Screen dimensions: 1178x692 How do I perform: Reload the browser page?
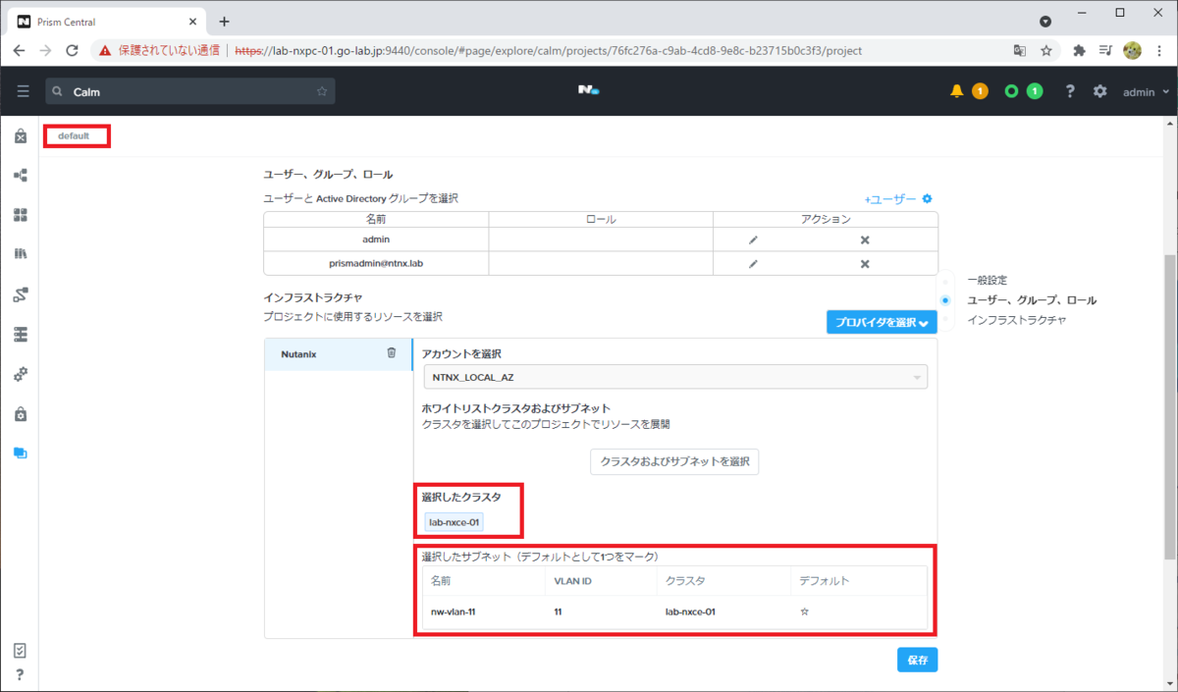click(72, 50)
